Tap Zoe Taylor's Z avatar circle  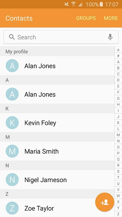click(x=12, y=208)
